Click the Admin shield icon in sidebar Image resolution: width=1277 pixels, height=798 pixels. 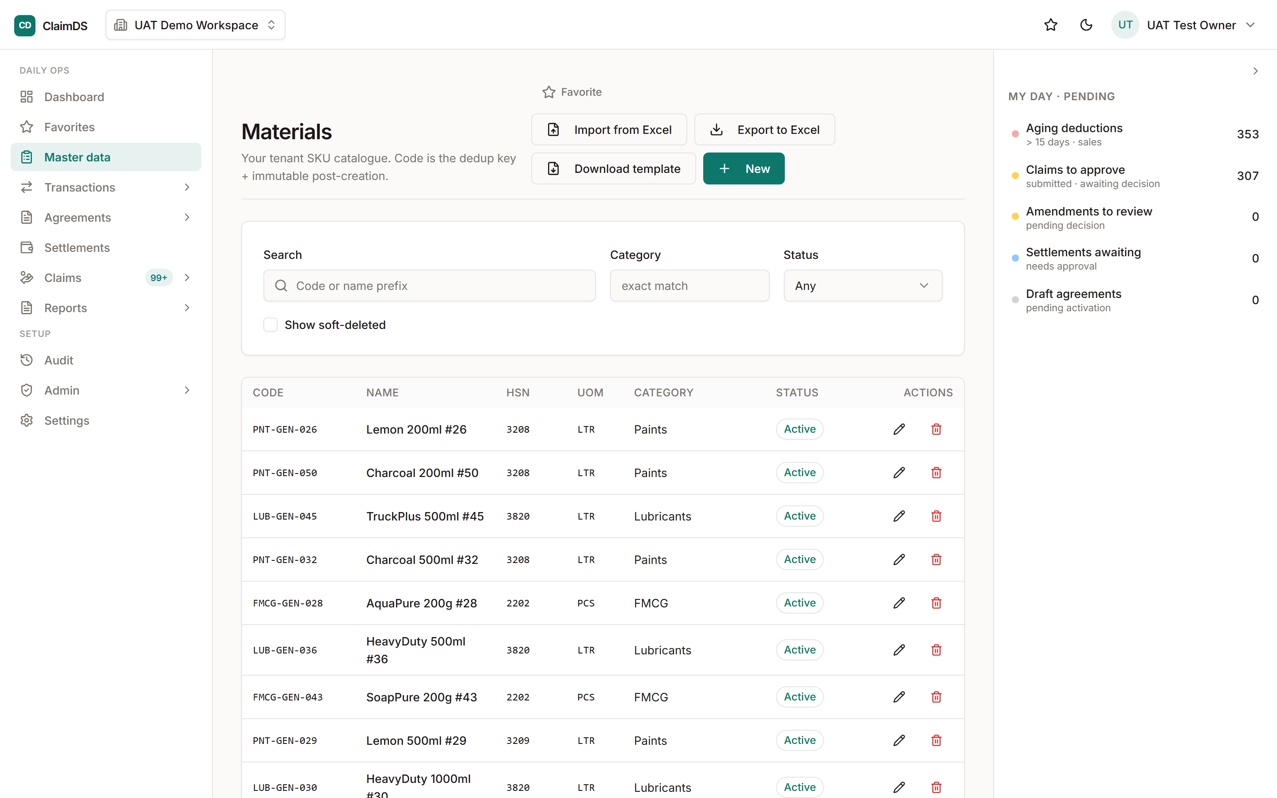tap(27, 391)
